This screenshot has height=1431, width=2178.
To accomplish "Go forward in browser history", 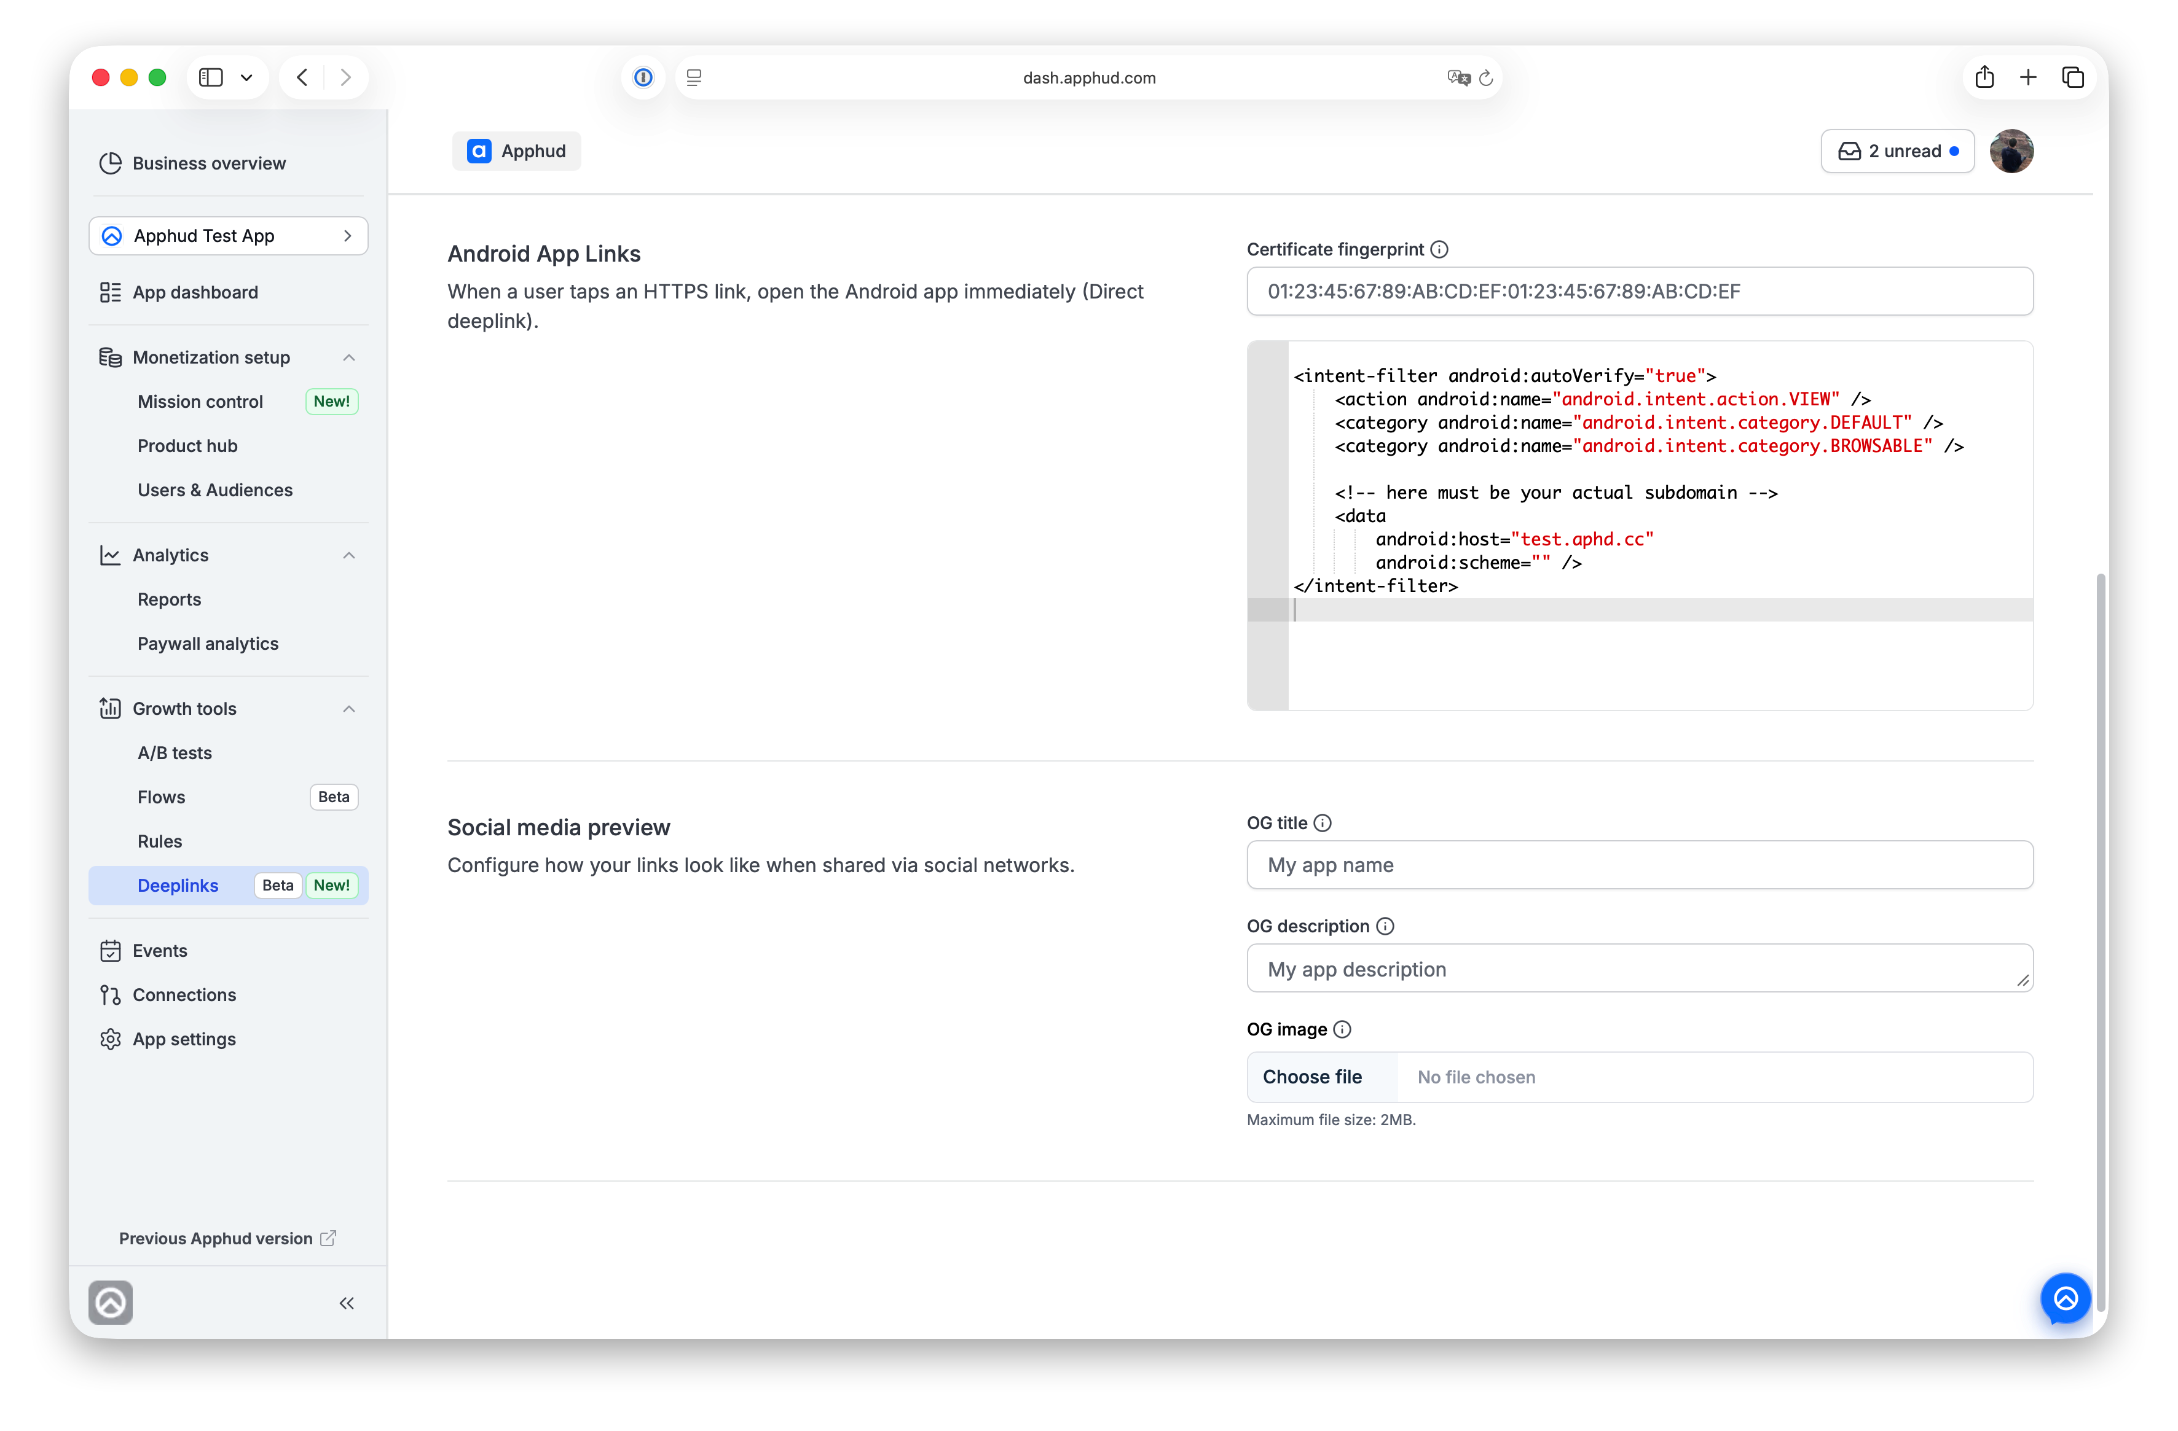I will click(345, 77).
